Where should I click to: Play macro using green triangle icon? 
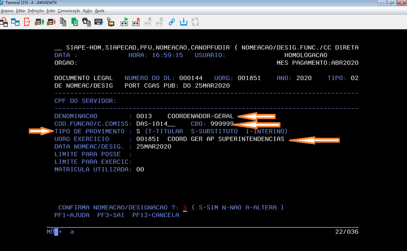click(125, 22)
